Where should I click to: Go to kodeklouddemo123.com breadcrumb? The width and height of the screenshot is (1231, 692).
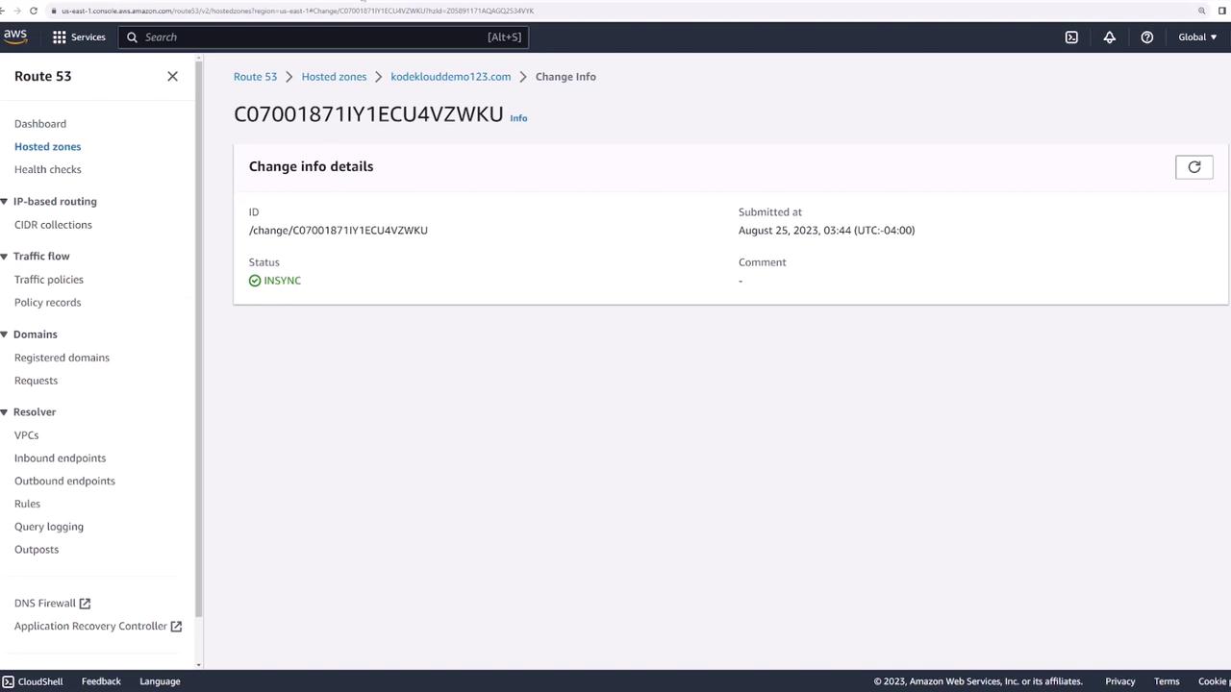[x=451, y=77]
